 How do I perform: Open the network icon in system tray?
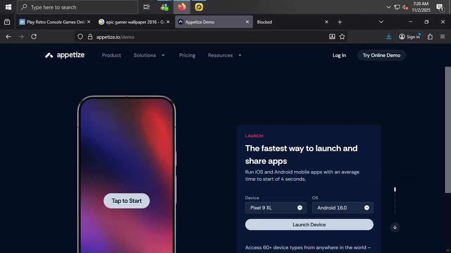click(397, 7)
